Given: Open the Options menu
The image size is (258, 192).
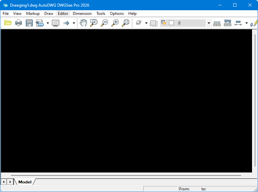Looking at the screenshot, I should (117, 14).
